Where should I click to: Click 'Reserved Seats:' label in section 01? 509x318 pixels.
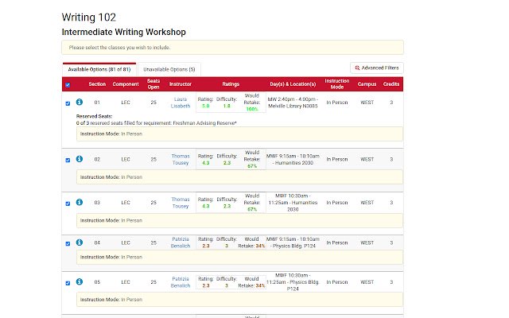pyautogui.click(x=94, y=116)
